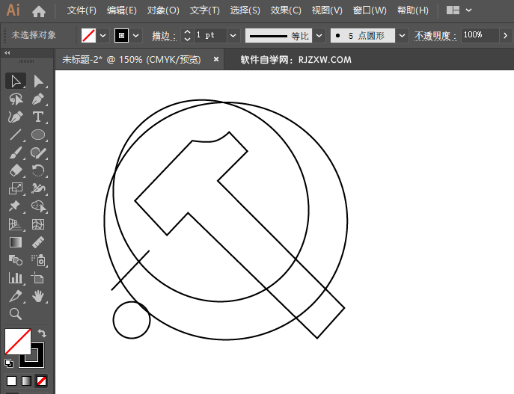Expand the 等比 stroke profile dropdown
The width and height of the screenshot is (514, 394).
pyautogui.click(x=319, y=35)
